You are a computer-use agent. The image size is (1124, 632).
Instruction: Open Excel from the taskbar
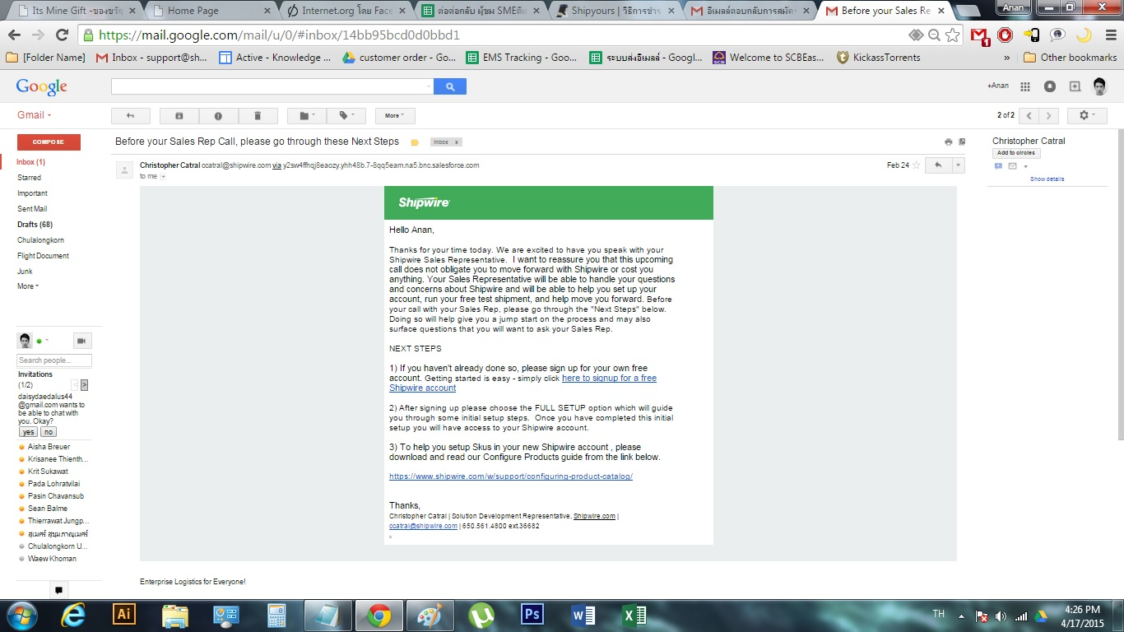click(x=634, y=615)
